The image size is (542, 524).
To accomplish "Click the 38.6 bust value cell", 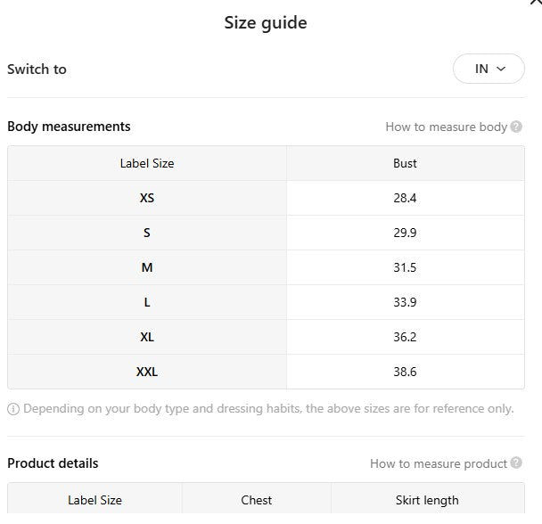I will 405,372.
